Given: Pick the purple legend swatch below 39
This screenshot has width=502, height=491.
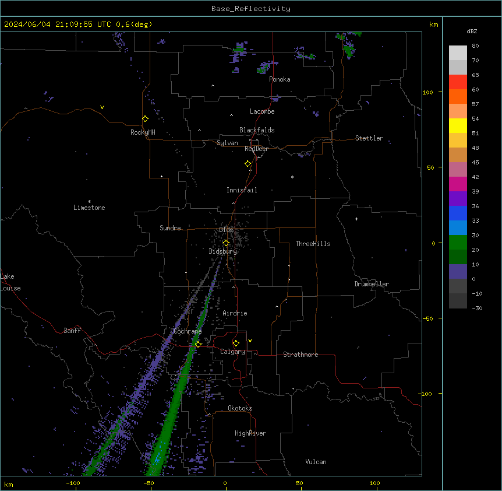Looking at the screenshot, I should (x=458, y=199).
